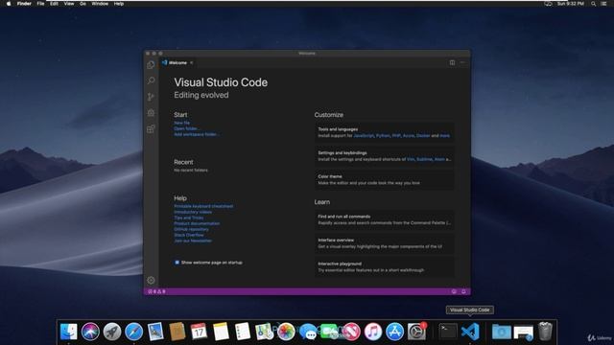This screenshot has width=614, height=345.
Task: Open the Go menu in the menu bar
Action: tap(83, 4)
